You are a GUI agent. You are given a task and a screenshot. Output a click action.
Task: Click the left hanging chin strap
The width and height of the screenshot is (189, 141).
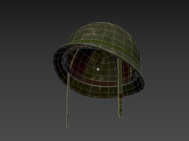tap(68, 100)
